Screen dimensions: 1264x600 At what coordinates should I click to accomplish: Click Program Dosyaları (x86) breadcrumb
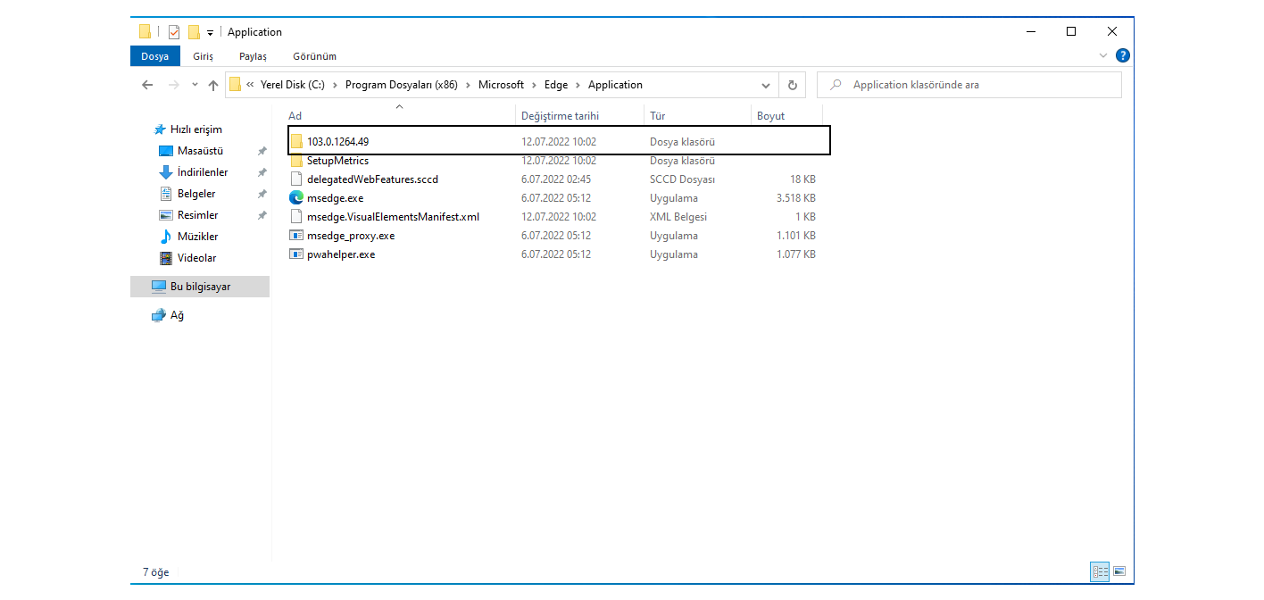tap(401, 85)
